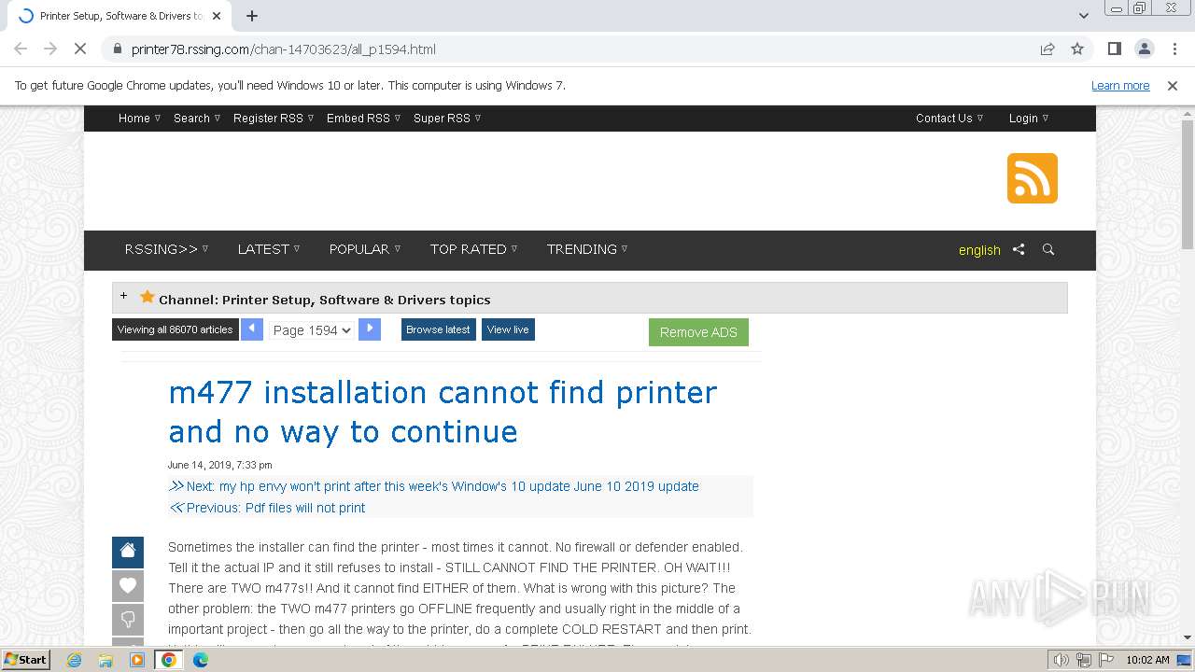
Task: Click the page vertical scrollbar
Action: pyautogui.click(x=1188, y=184)
